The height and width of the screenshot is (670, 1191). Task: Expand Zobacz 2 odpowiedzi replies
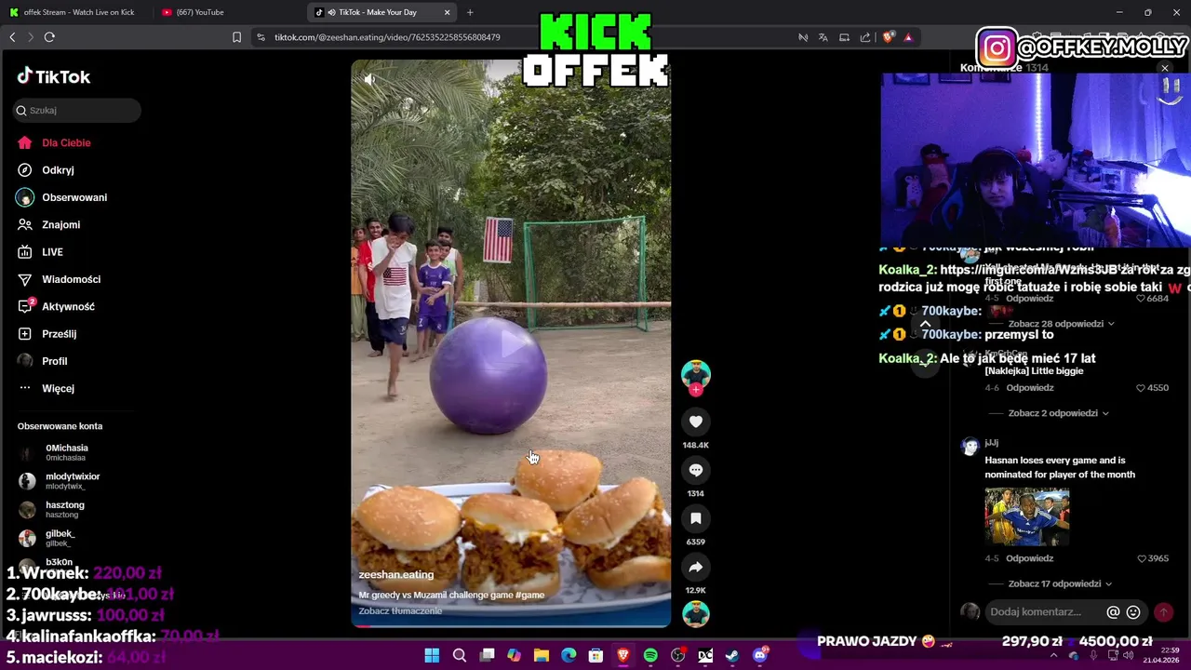coord(1058,413)
